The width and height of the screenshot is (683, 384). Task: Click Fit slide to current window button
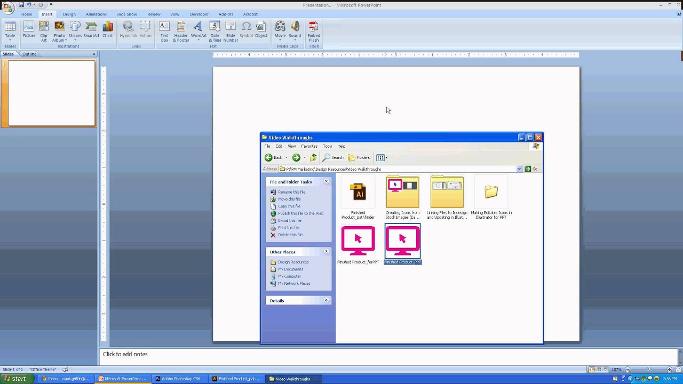[678, 369]
